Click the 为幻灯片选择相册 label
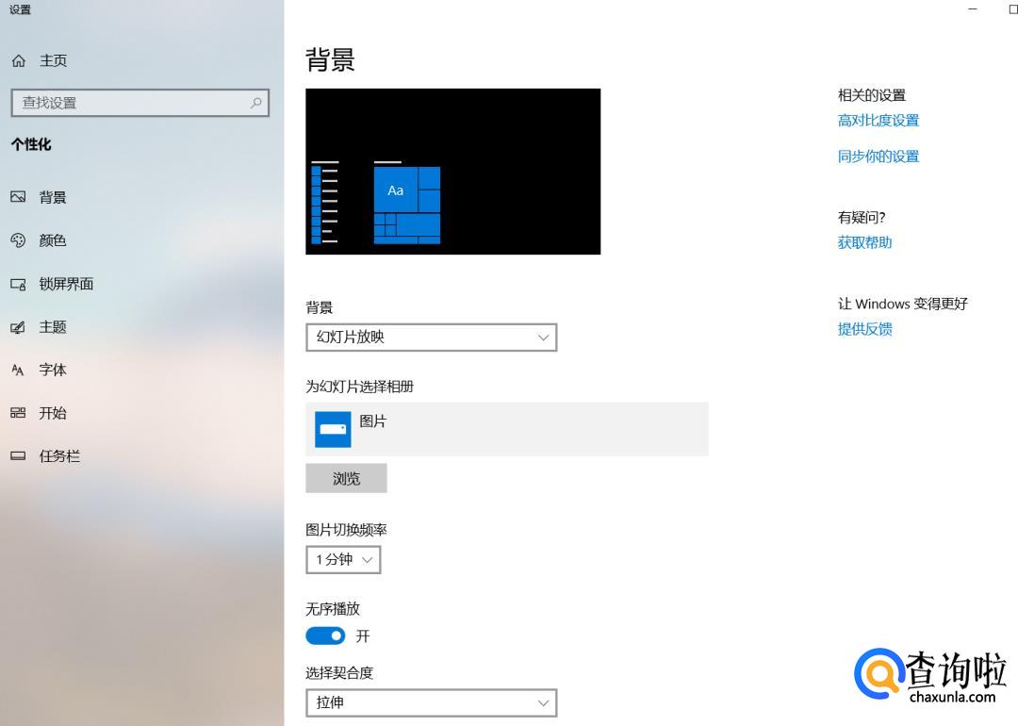Screen dimensions: 1018x726 click(360, 387)
